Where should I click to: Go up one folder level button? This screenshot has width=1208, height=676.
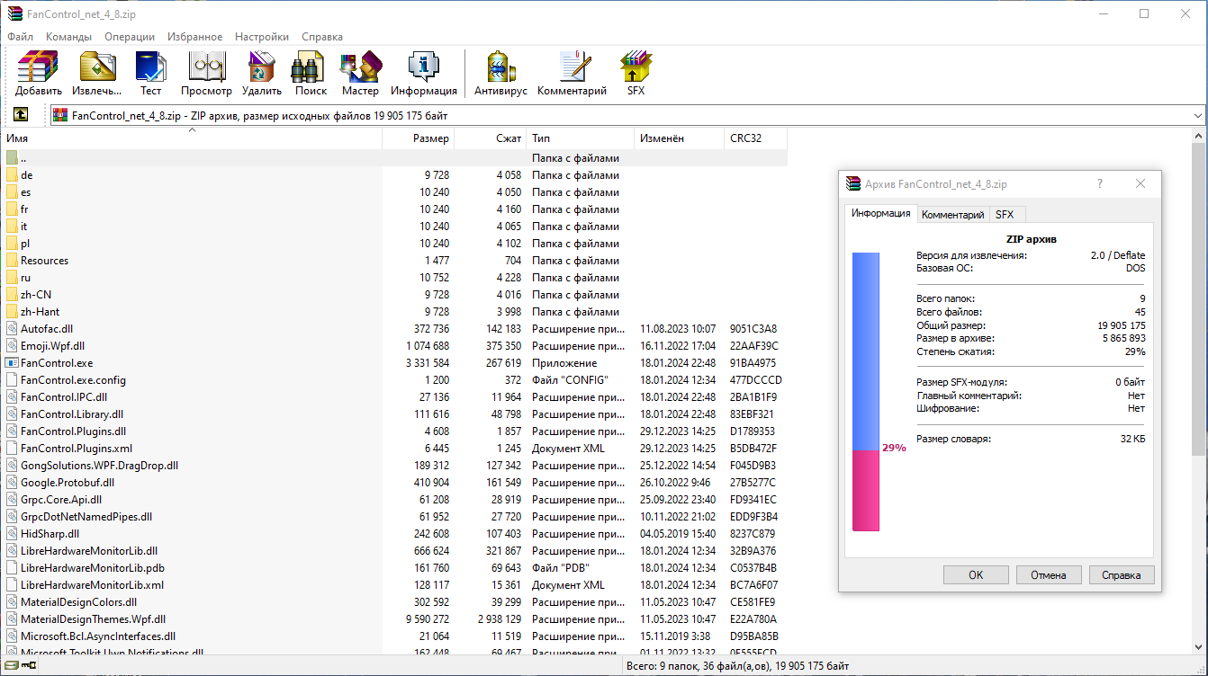(20, 115)
